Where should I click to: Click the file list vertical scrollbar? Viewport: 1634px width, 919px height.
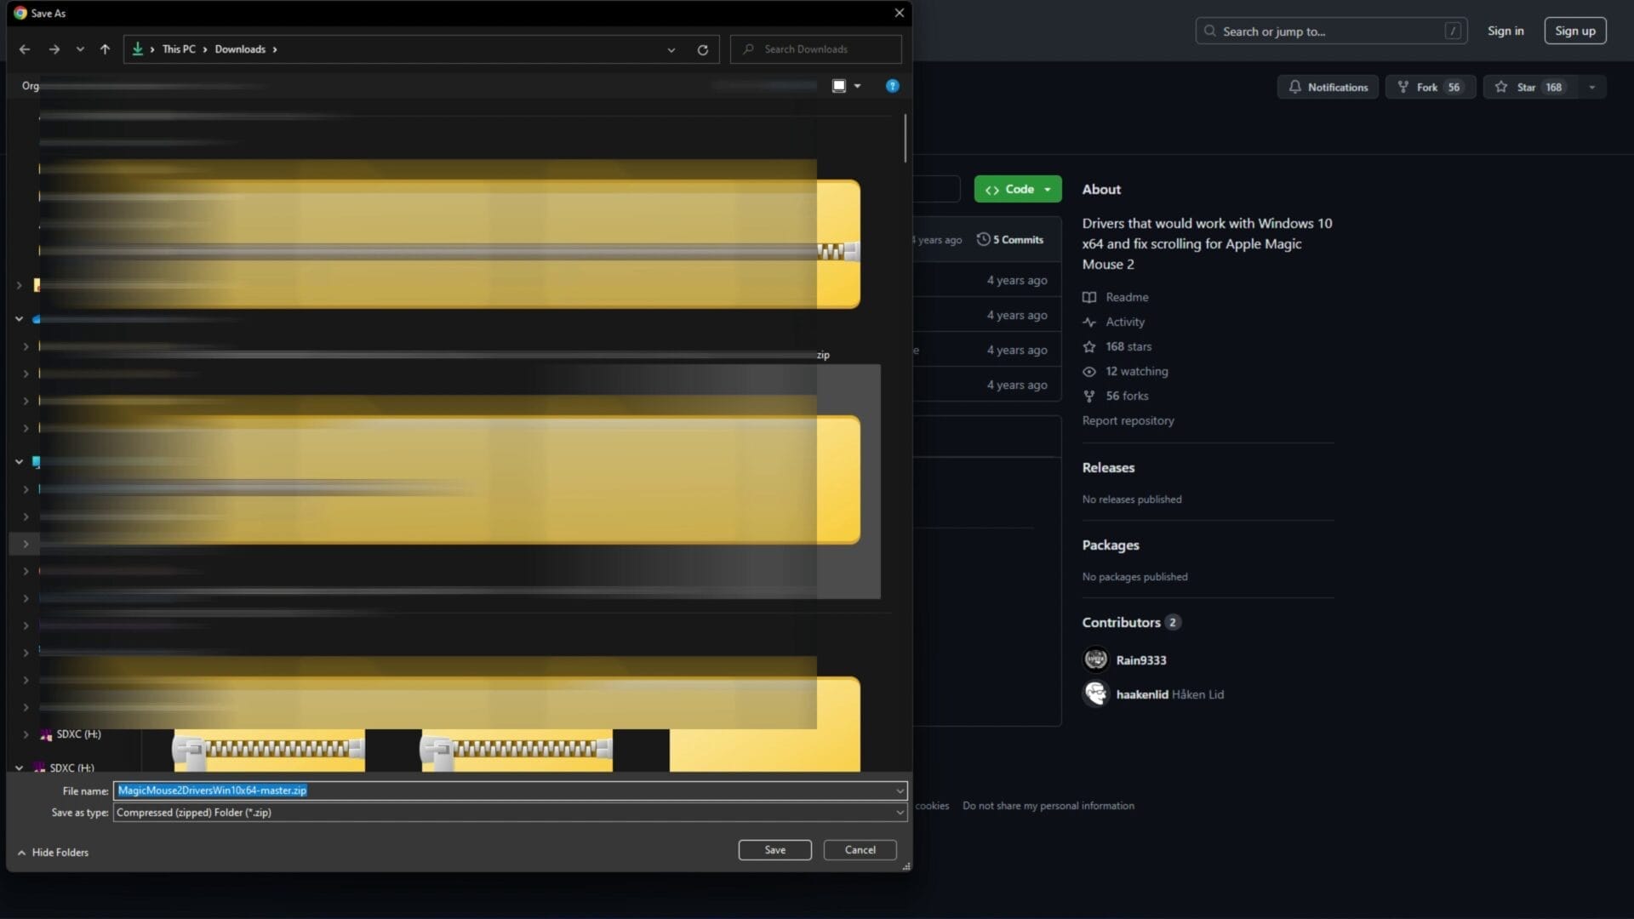pyautogui.click(x=905, y=137)
